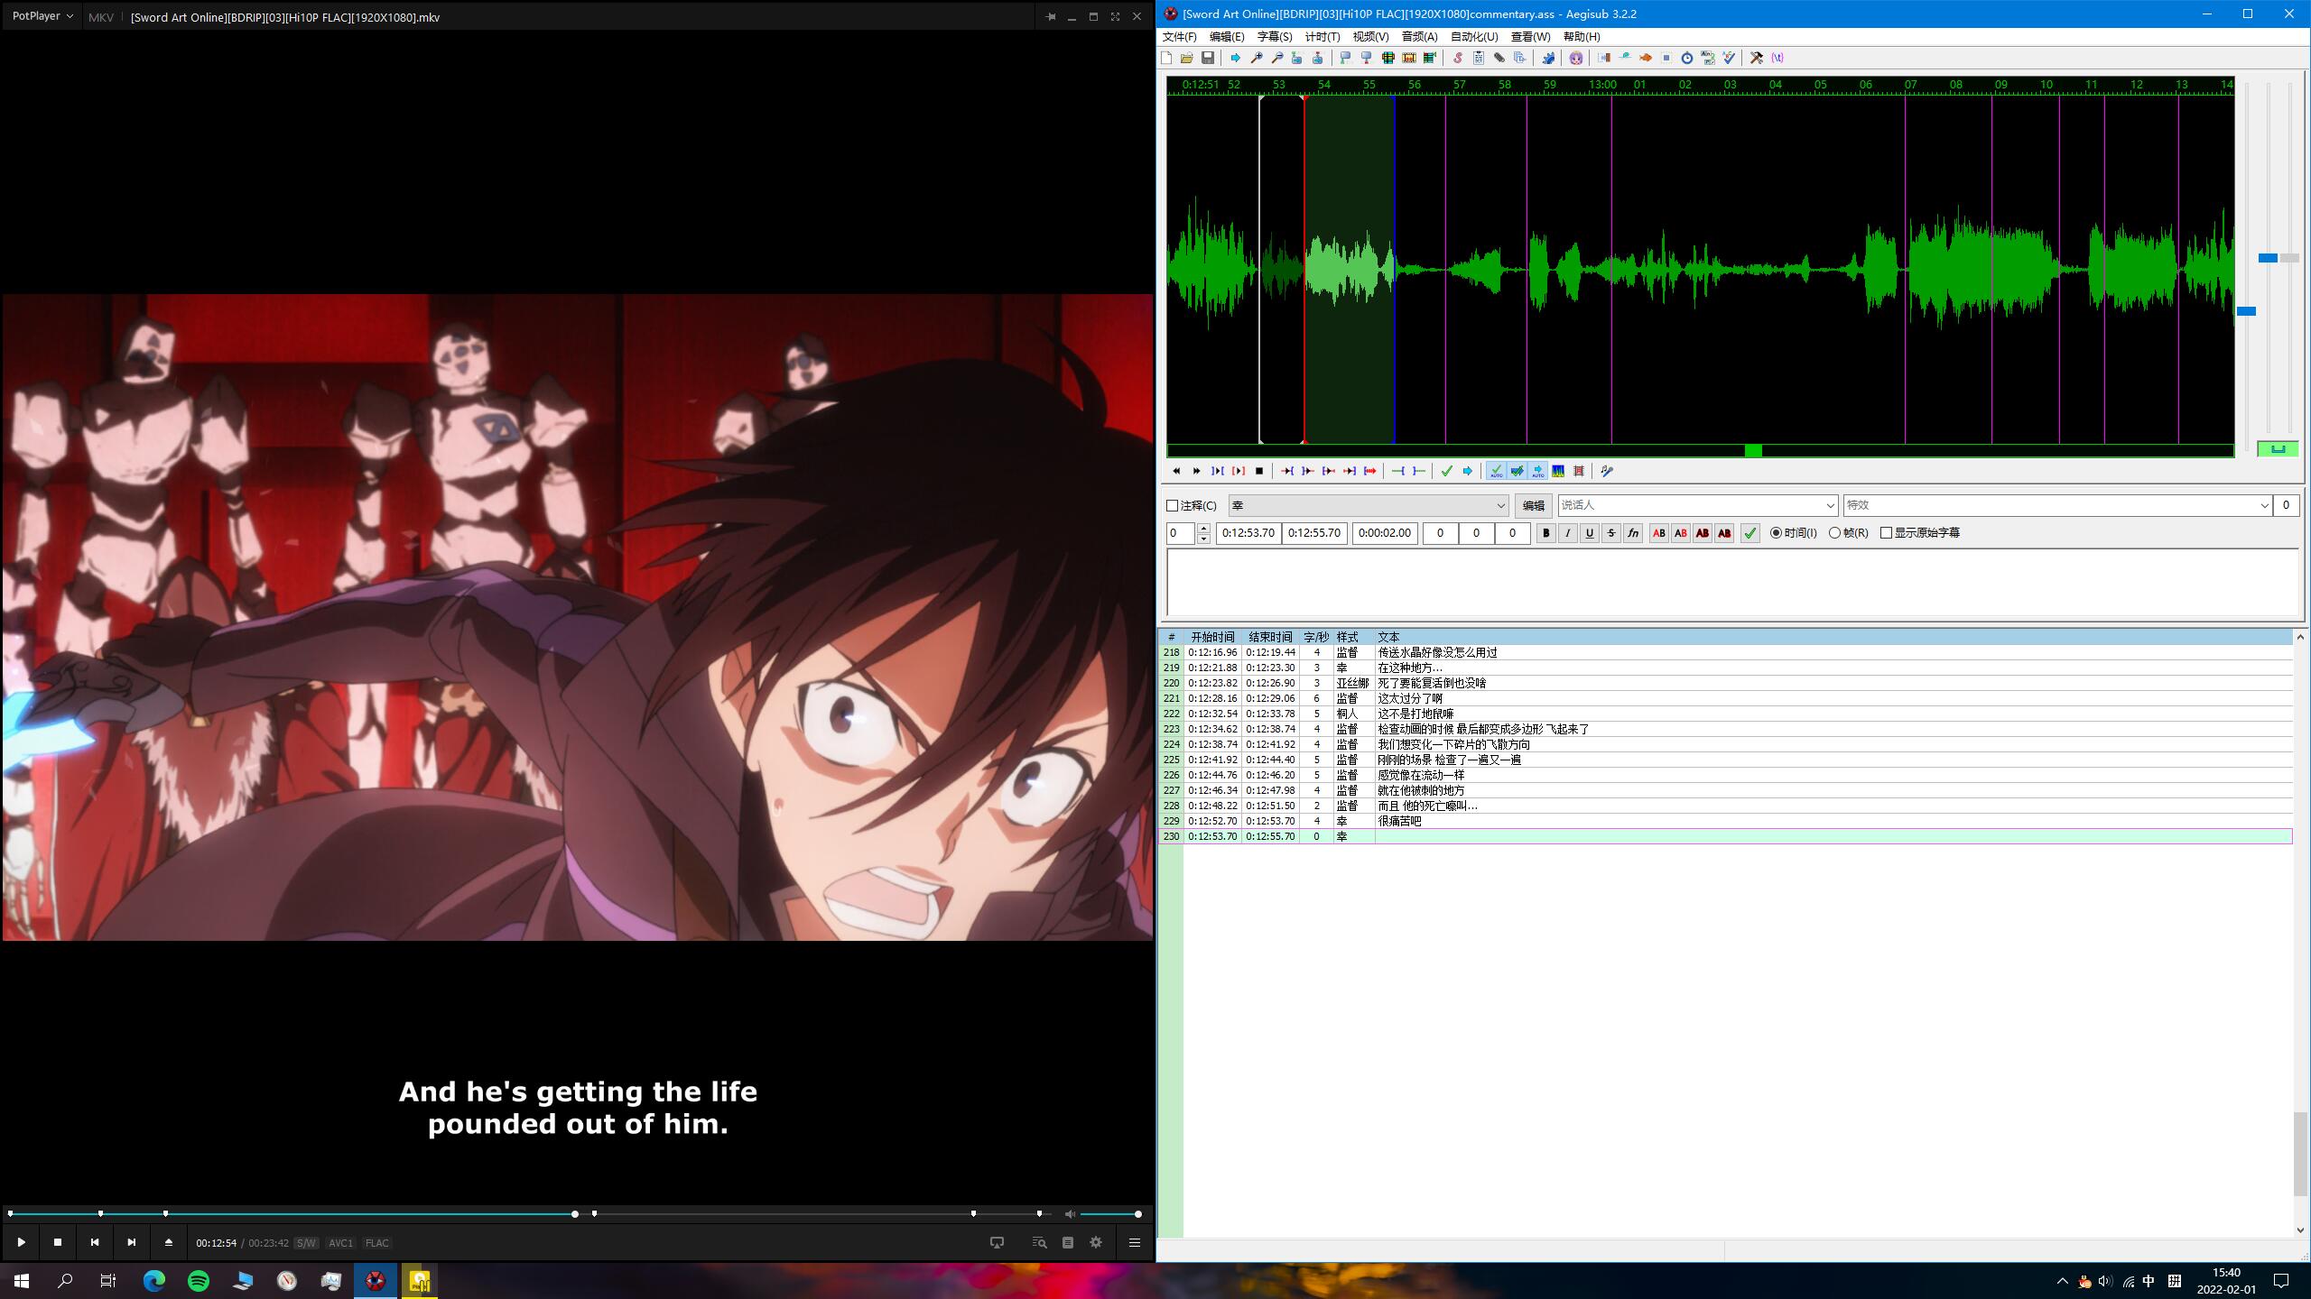The height and width of the screenshot is (1299, 2311).
Task: Toggle auto scroll audio display
Action: 1538,471
